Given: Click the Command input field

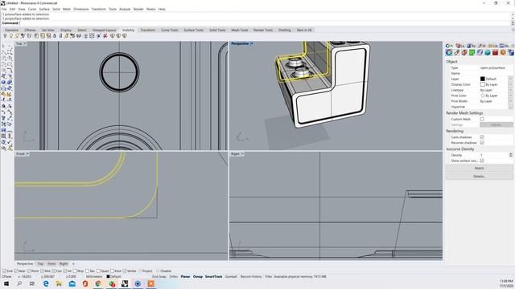Looking at the screenshot, I should click(x=265, y=23).
